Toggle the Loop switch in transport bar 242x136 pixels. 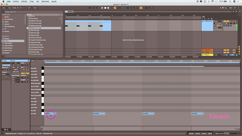pos(141,8)
